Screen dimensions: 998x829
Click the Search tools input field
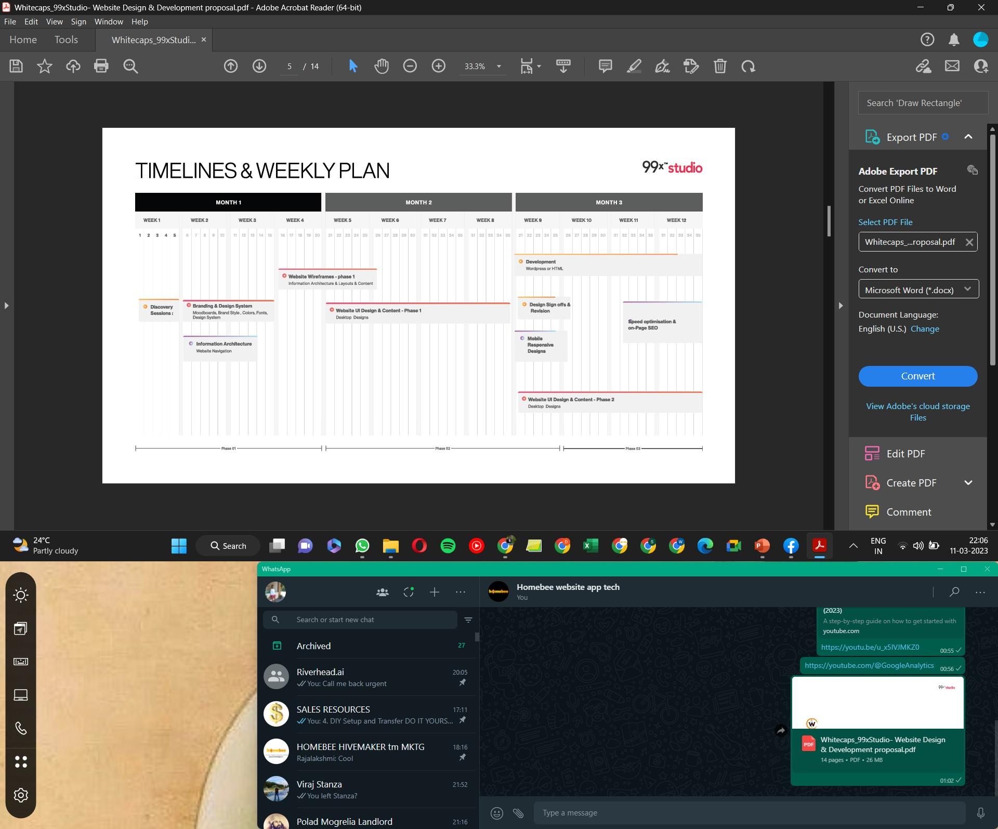click(x=923, y=103)
